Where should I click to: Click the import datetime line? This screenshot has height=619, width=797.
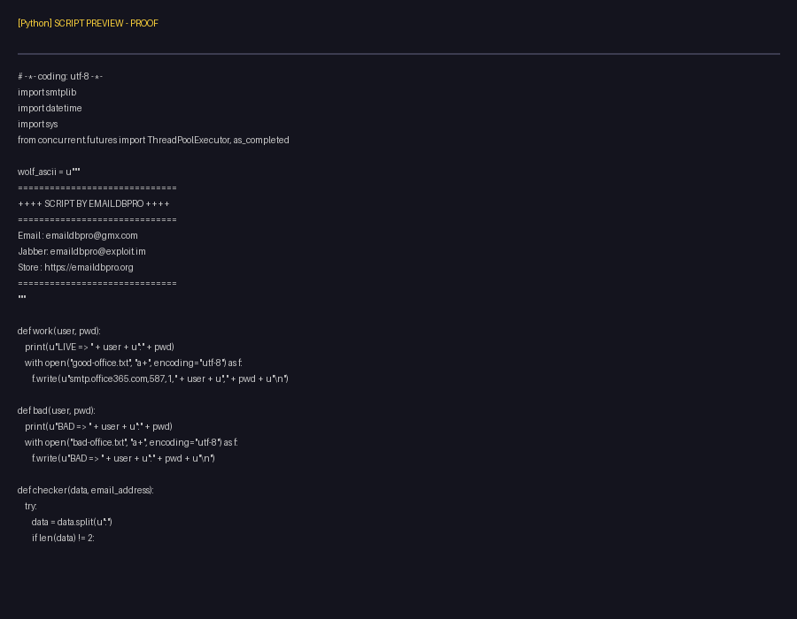[x=50, y=108]
